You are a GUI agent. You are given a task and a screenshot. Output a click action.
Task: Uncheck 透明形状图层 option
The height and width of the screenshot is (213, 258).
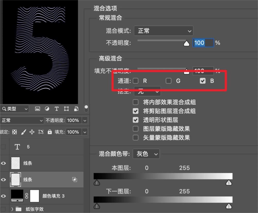(x=136, y=120)
